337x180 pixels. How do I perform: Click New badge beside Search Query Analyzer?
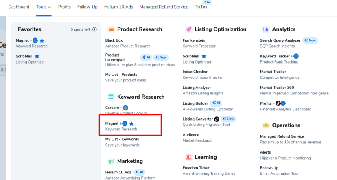click(x=310, y=40)
